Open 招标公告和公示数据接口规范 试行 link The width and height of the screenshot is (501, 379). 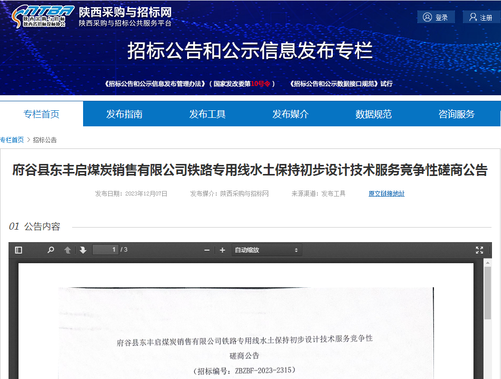(x=341, y=84)
